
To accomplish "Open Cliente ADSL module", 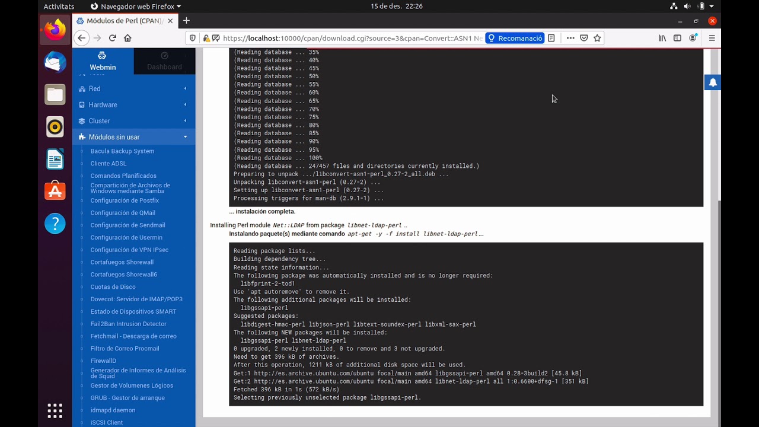I will [x=109, y=164].
